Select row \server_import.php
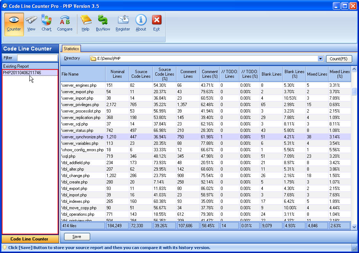 click(x=205, y=98)
